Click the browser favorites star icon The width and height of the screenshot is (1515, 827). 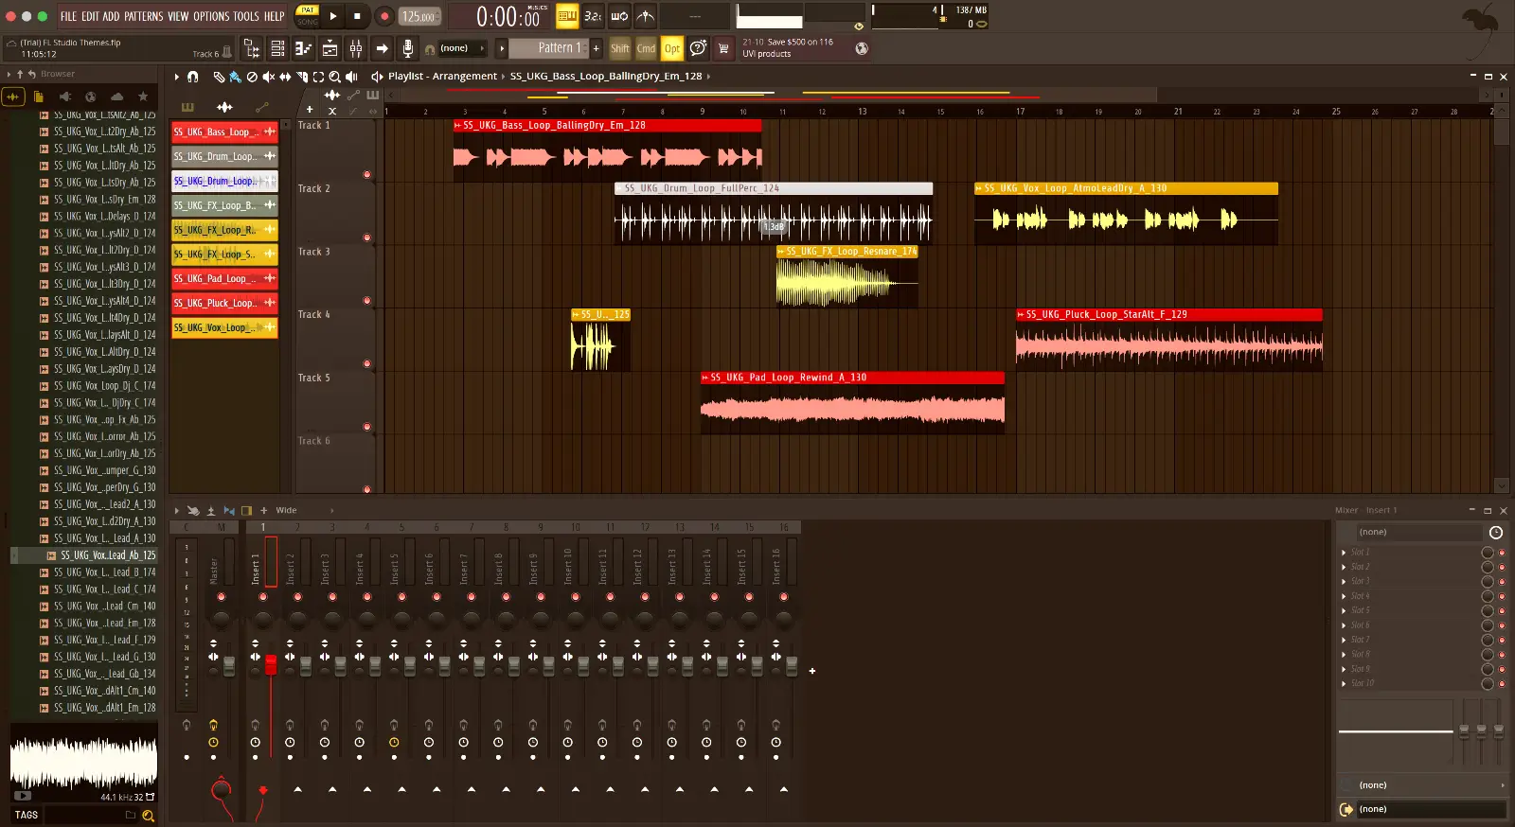pos(143,97)
